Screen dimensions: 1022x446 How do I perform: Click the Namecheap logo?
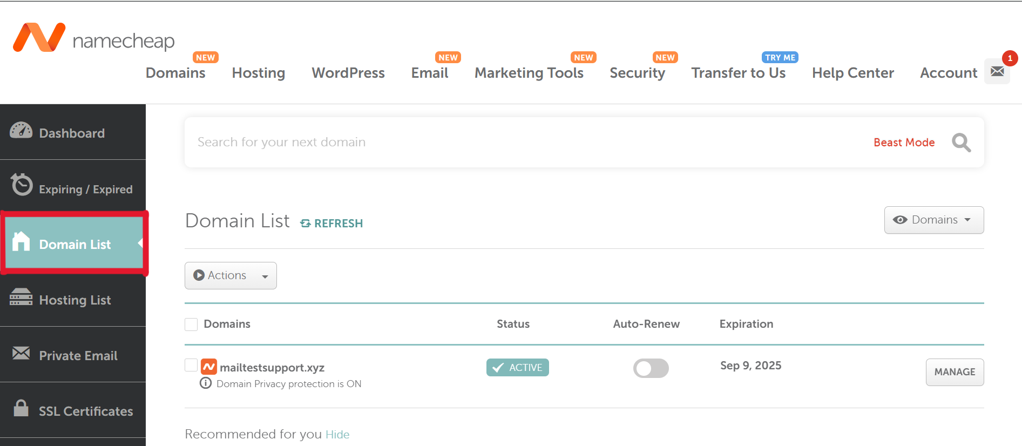point(93,38)
